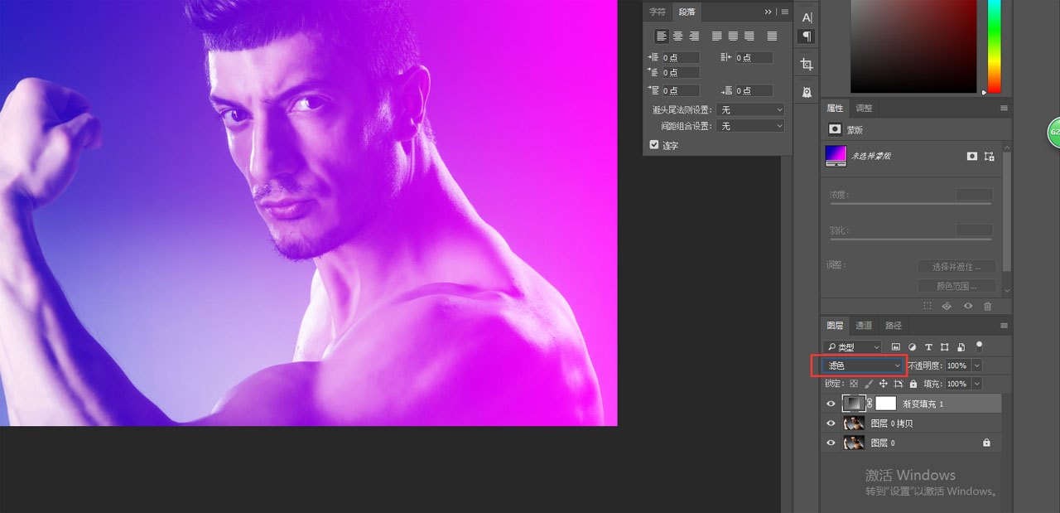Click link icon on Gradient Fill 1 layer
The width and height of the screenshot is (1060, 513).
[870, 404]
